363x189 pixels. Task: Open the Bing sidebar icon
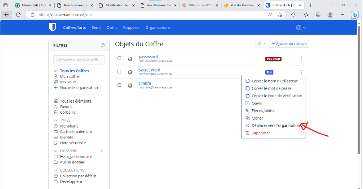(354, 15)
